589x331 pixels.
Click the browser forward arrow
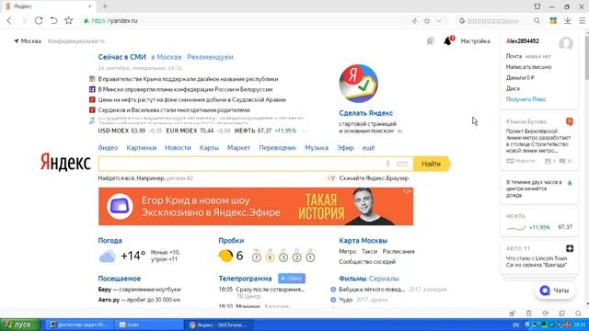pos(24,20)
